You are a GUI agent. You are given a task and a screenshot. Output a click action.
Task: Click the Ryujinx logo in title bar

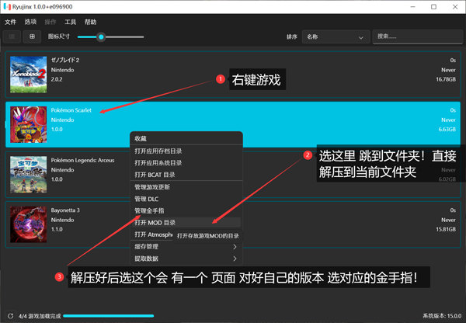coord(7,6)
